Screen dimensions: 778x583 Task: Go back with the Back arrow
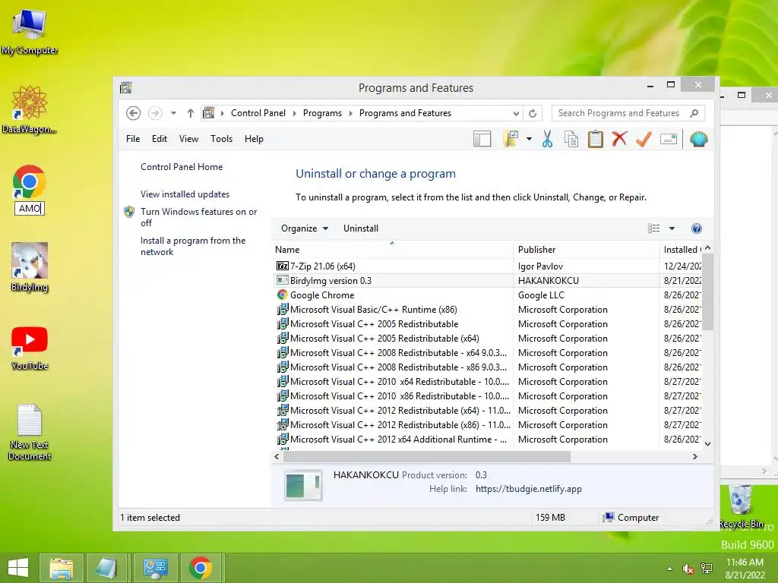[x=133, y=113]
